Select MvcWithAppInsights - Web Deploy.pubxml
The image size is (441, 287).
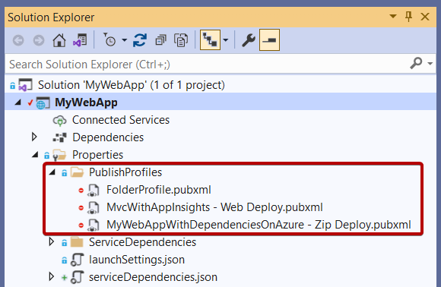pyautogui.click(x=214, y=207)
